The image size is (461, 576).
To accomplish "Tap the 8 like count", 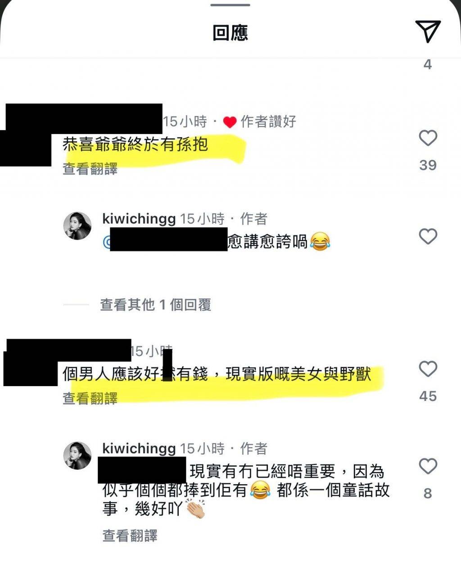I will coord(428,494).
